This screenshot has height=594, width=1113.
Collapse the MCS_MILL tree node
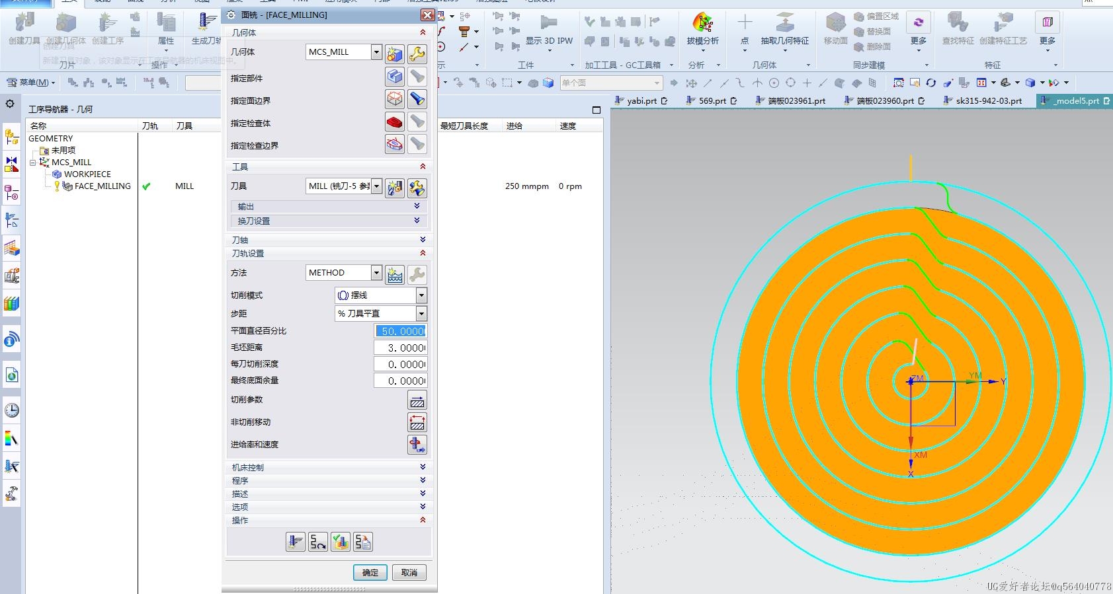tap(32, 163)
